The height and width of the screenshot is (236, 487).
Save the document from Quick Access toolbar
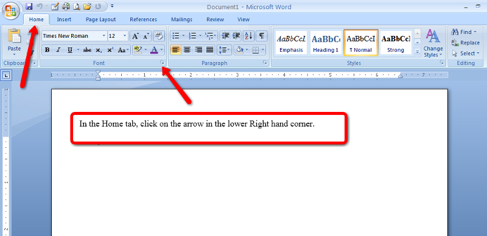point(29,6)
